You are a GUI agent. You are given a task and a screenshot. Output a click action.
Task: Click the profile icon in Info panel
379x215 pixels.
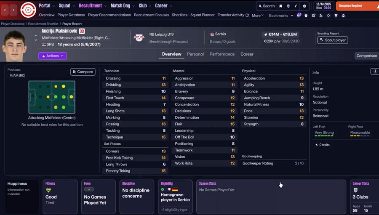pyautogui.click(x=374, y=72)
